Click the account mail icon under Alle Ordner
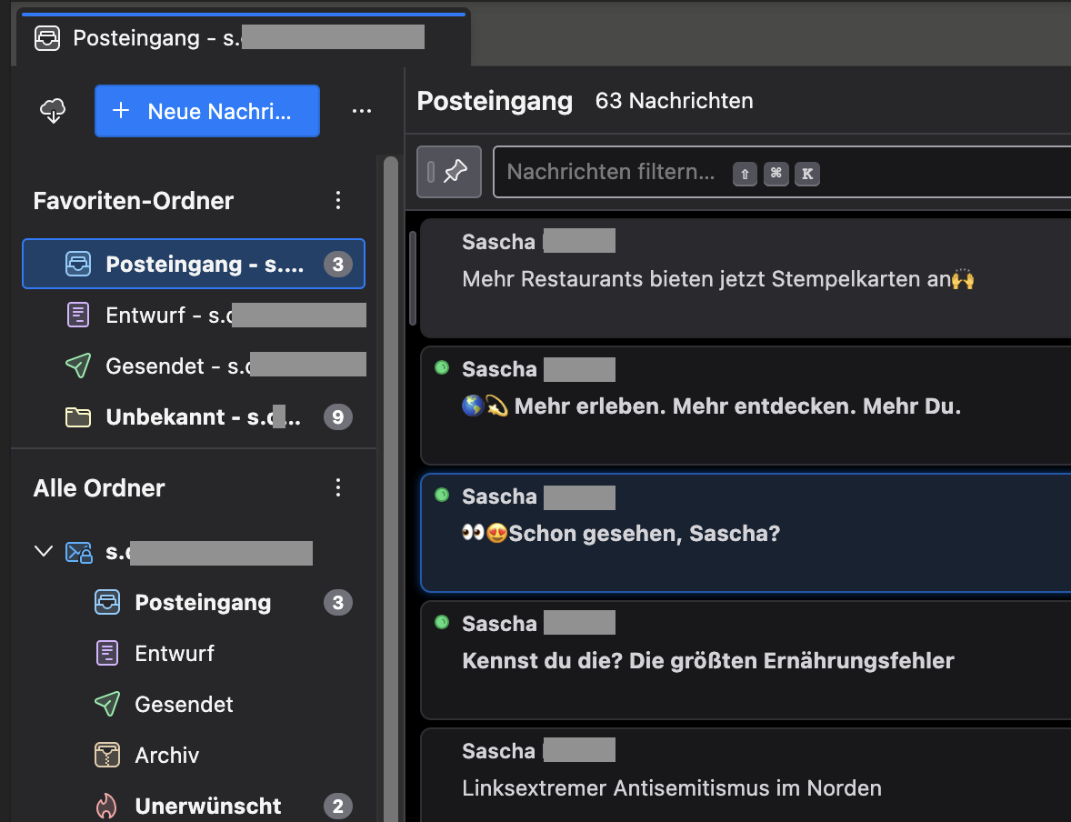 tap(78, 552)
